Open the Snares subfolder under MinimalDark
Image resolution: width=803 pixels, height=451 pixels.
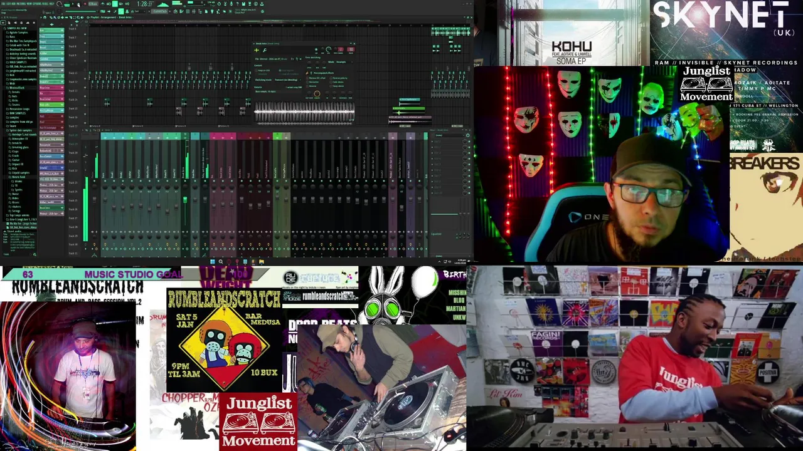point(16,105)
